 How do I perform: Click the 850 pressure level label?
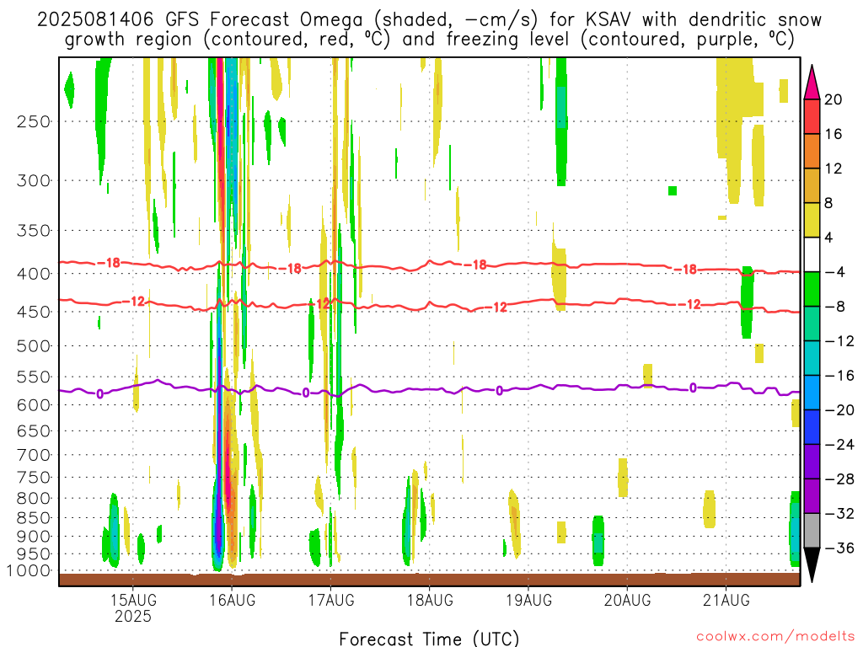point(34,518)
